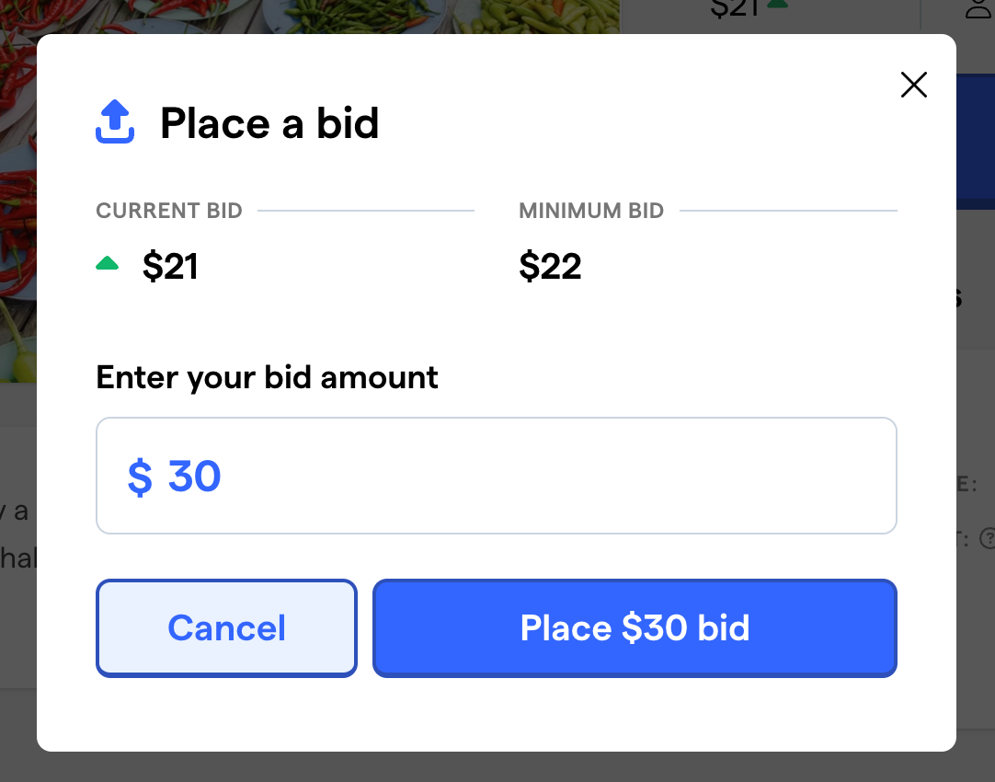
Task: Click the dark blue button behind dialog
Action: click(976, 142)
